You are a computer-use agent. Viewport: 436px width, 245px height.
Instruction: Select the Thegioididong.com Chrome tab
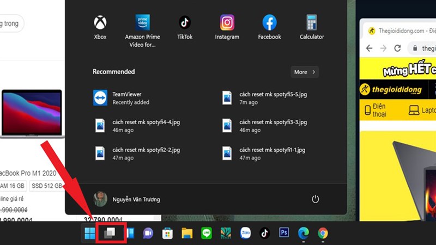pos(400,31)
